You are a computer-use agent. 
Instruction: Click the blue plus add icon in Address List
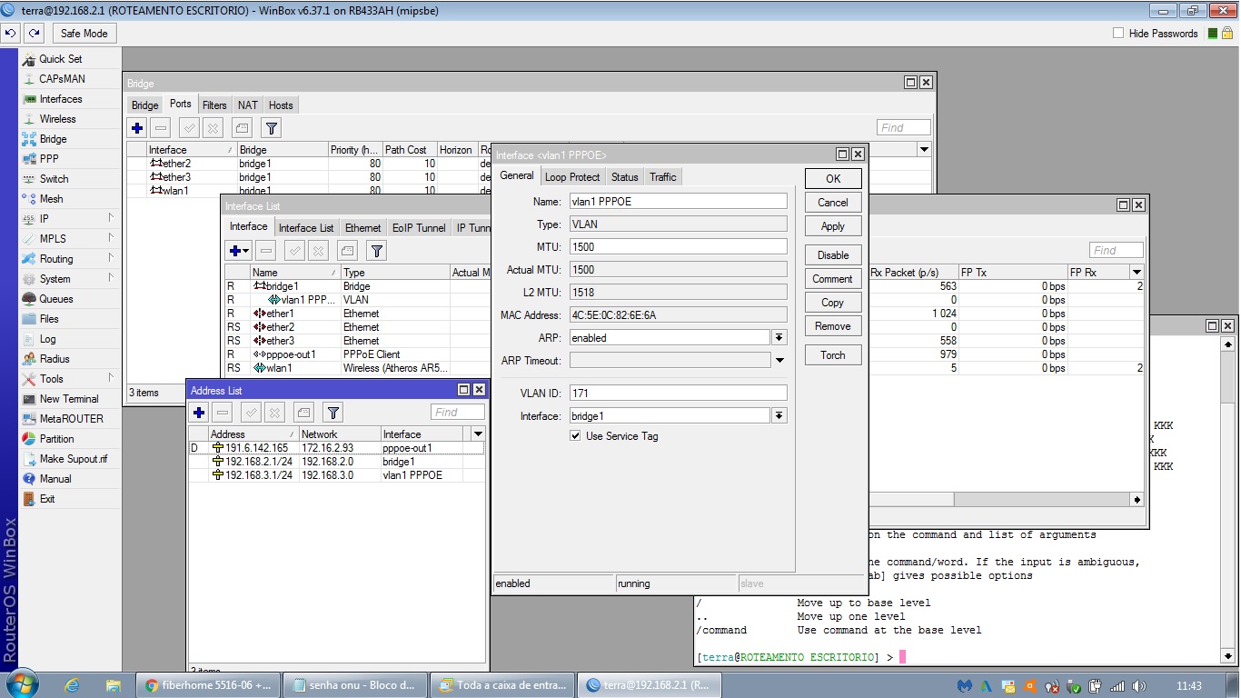(x=199, y=413)
